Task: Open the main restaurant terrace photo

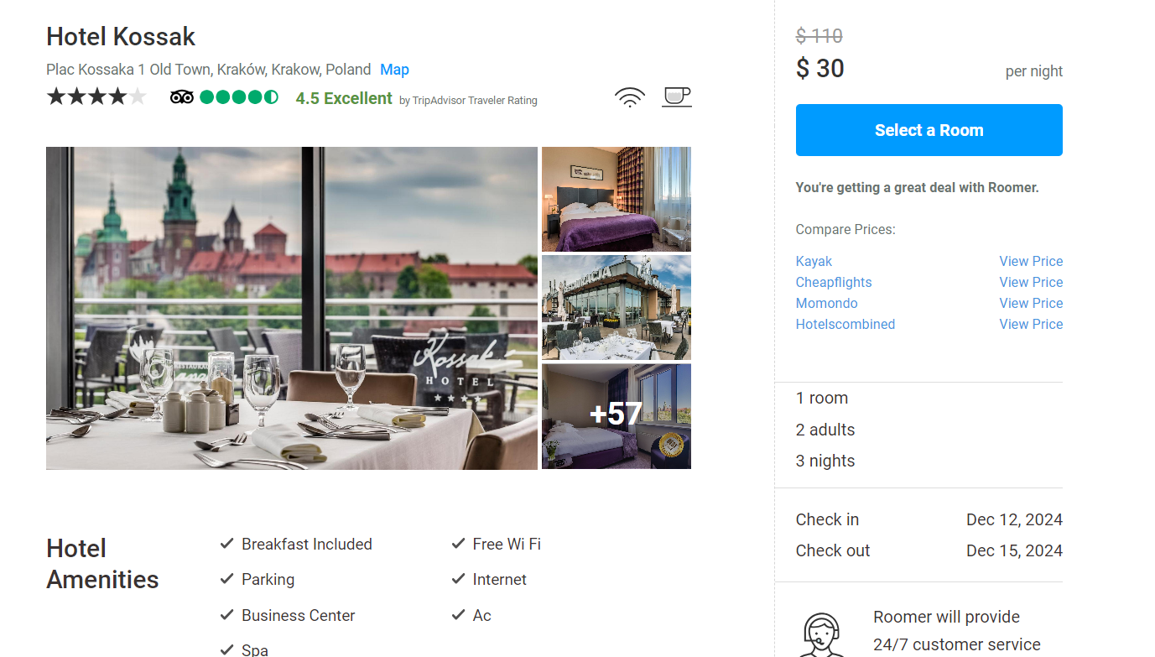Action: (x=292, y=308)
